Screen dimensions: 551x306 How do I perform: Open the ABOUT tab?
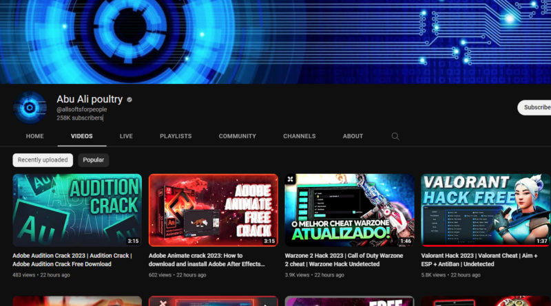pyautogui.click(x=353, y=136)
